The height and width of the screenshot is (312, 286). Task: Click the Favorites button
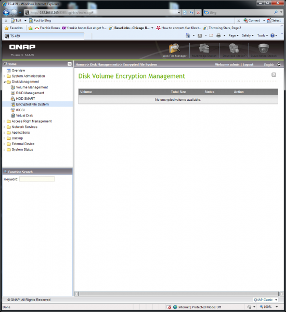14,28
